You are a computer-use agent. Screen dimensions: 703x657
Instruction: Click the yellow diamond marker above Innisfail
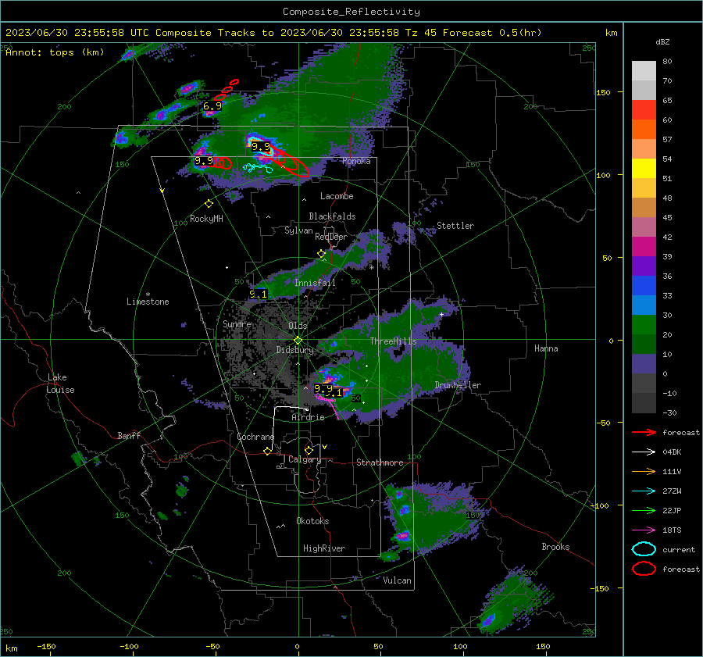(321, 253)
